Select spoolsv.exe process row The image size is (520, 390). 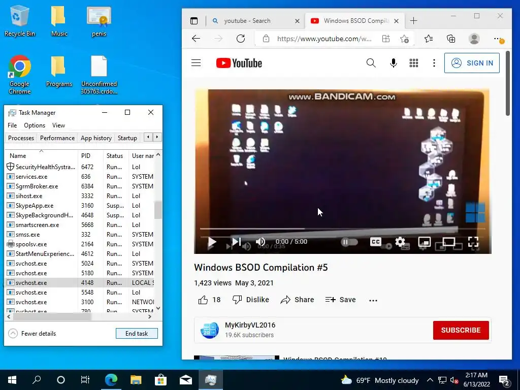point(80,244)
